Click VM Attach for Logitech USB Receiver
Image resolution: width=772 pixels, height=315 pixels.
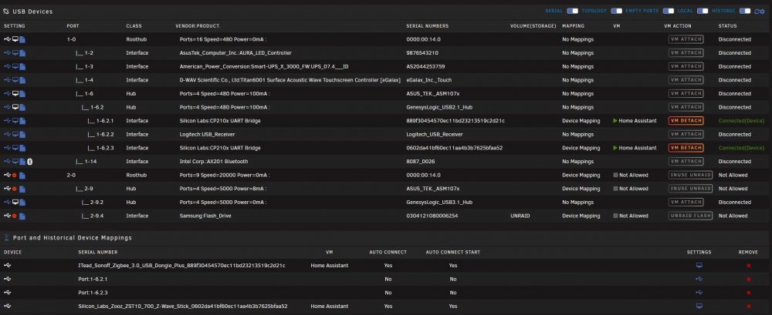686,134
